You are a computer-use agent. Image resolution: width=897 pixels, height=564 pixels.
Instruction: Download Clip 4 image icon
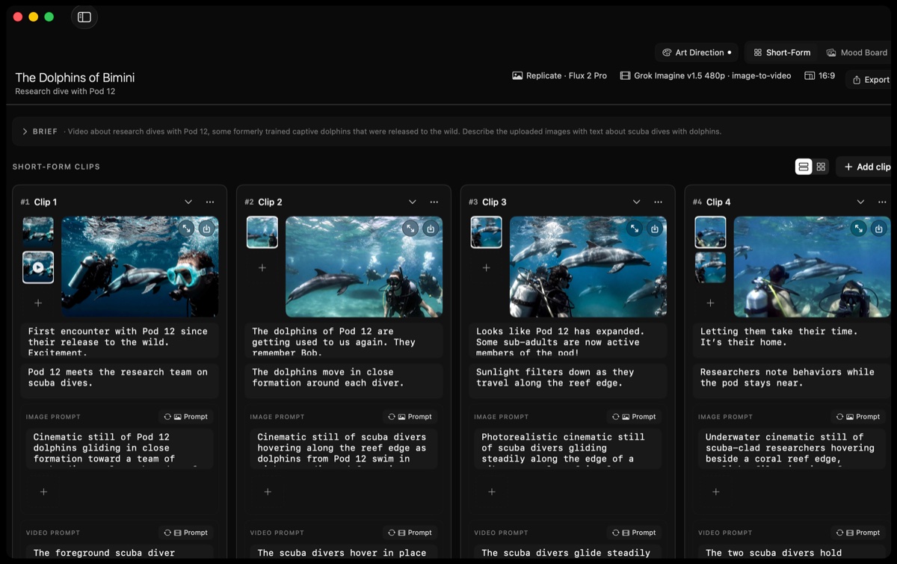[x=879, y=229]
